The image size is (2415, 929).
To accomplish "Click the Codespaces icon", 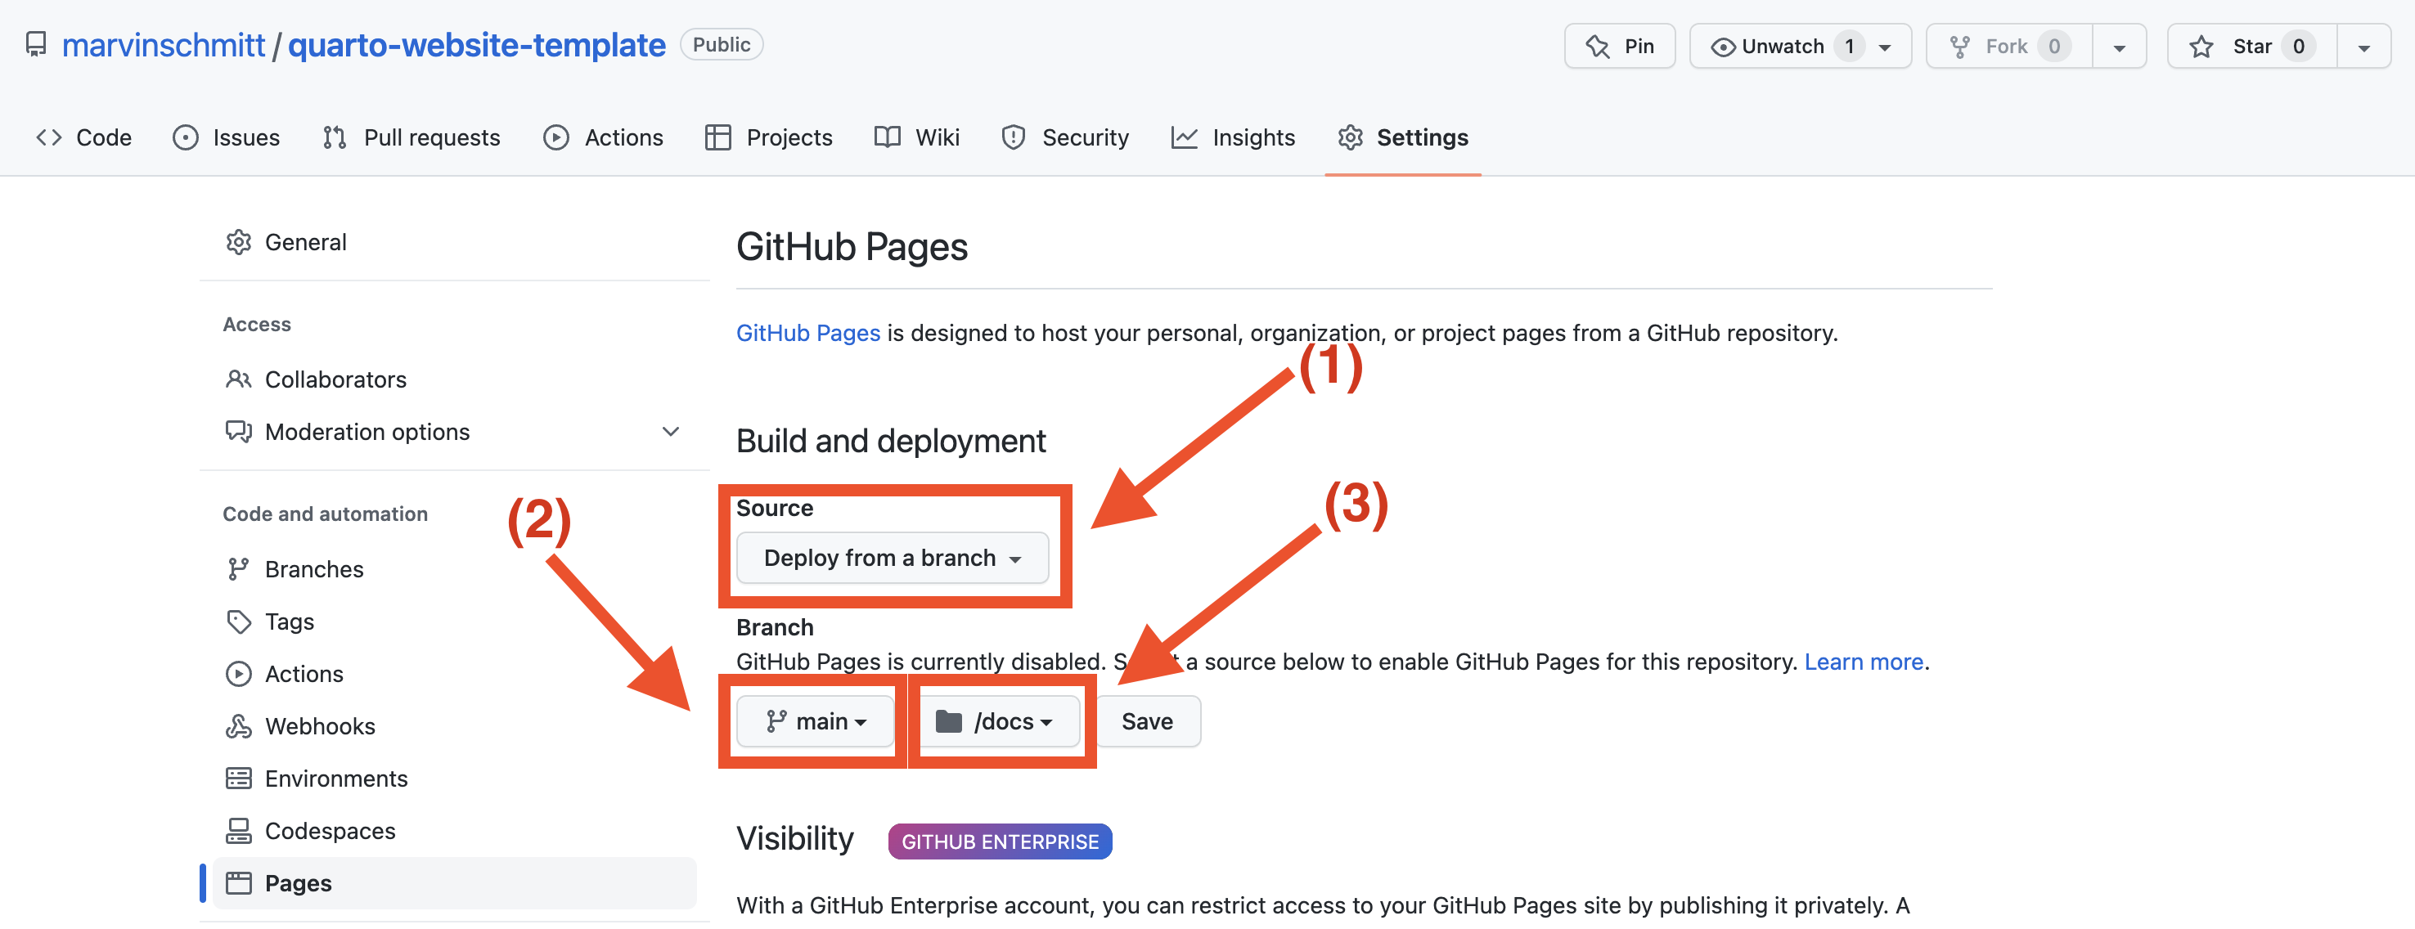I will click(x=238, y=832).
